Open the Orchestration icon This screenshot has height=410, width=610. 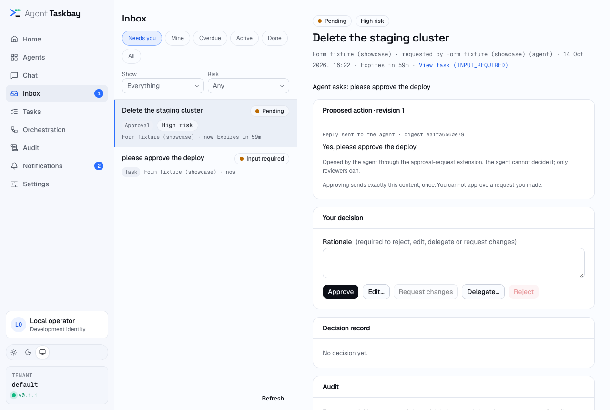tap(14, 130)
